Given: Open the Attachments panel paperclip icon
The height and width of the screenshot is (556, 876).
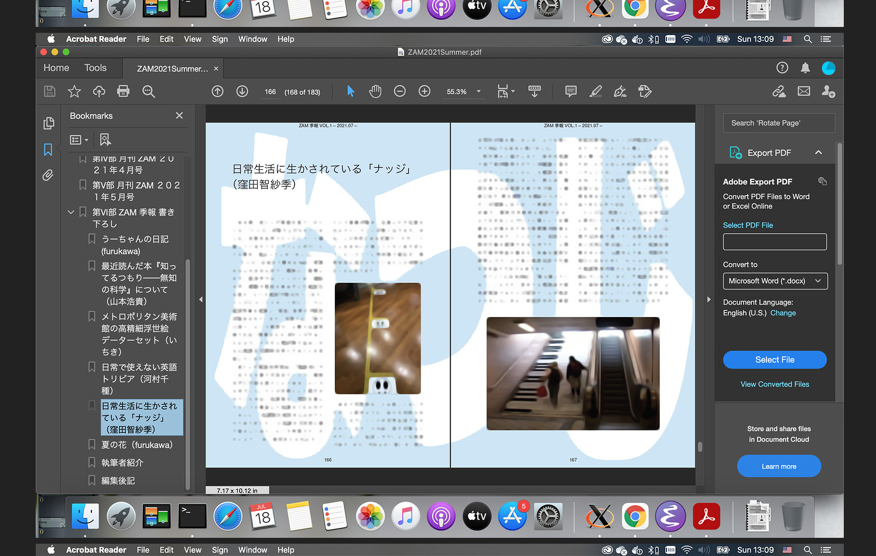Looking at the screenshot, I should point(48,175).
